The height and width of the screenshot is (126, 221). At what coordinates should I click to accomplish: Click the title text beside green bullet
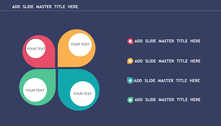pos(167,100)
